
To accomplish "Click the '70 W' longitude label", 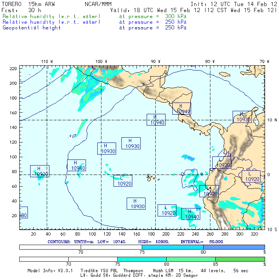I will pos(264,61).
